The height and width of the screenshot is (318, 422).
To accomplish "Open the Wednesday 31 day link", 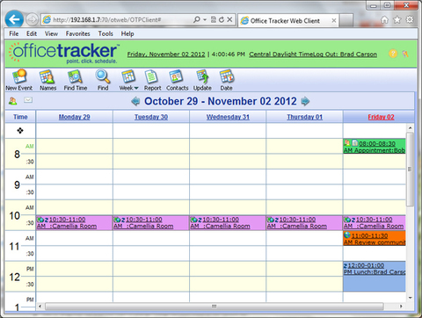I will tap(228, 117).
